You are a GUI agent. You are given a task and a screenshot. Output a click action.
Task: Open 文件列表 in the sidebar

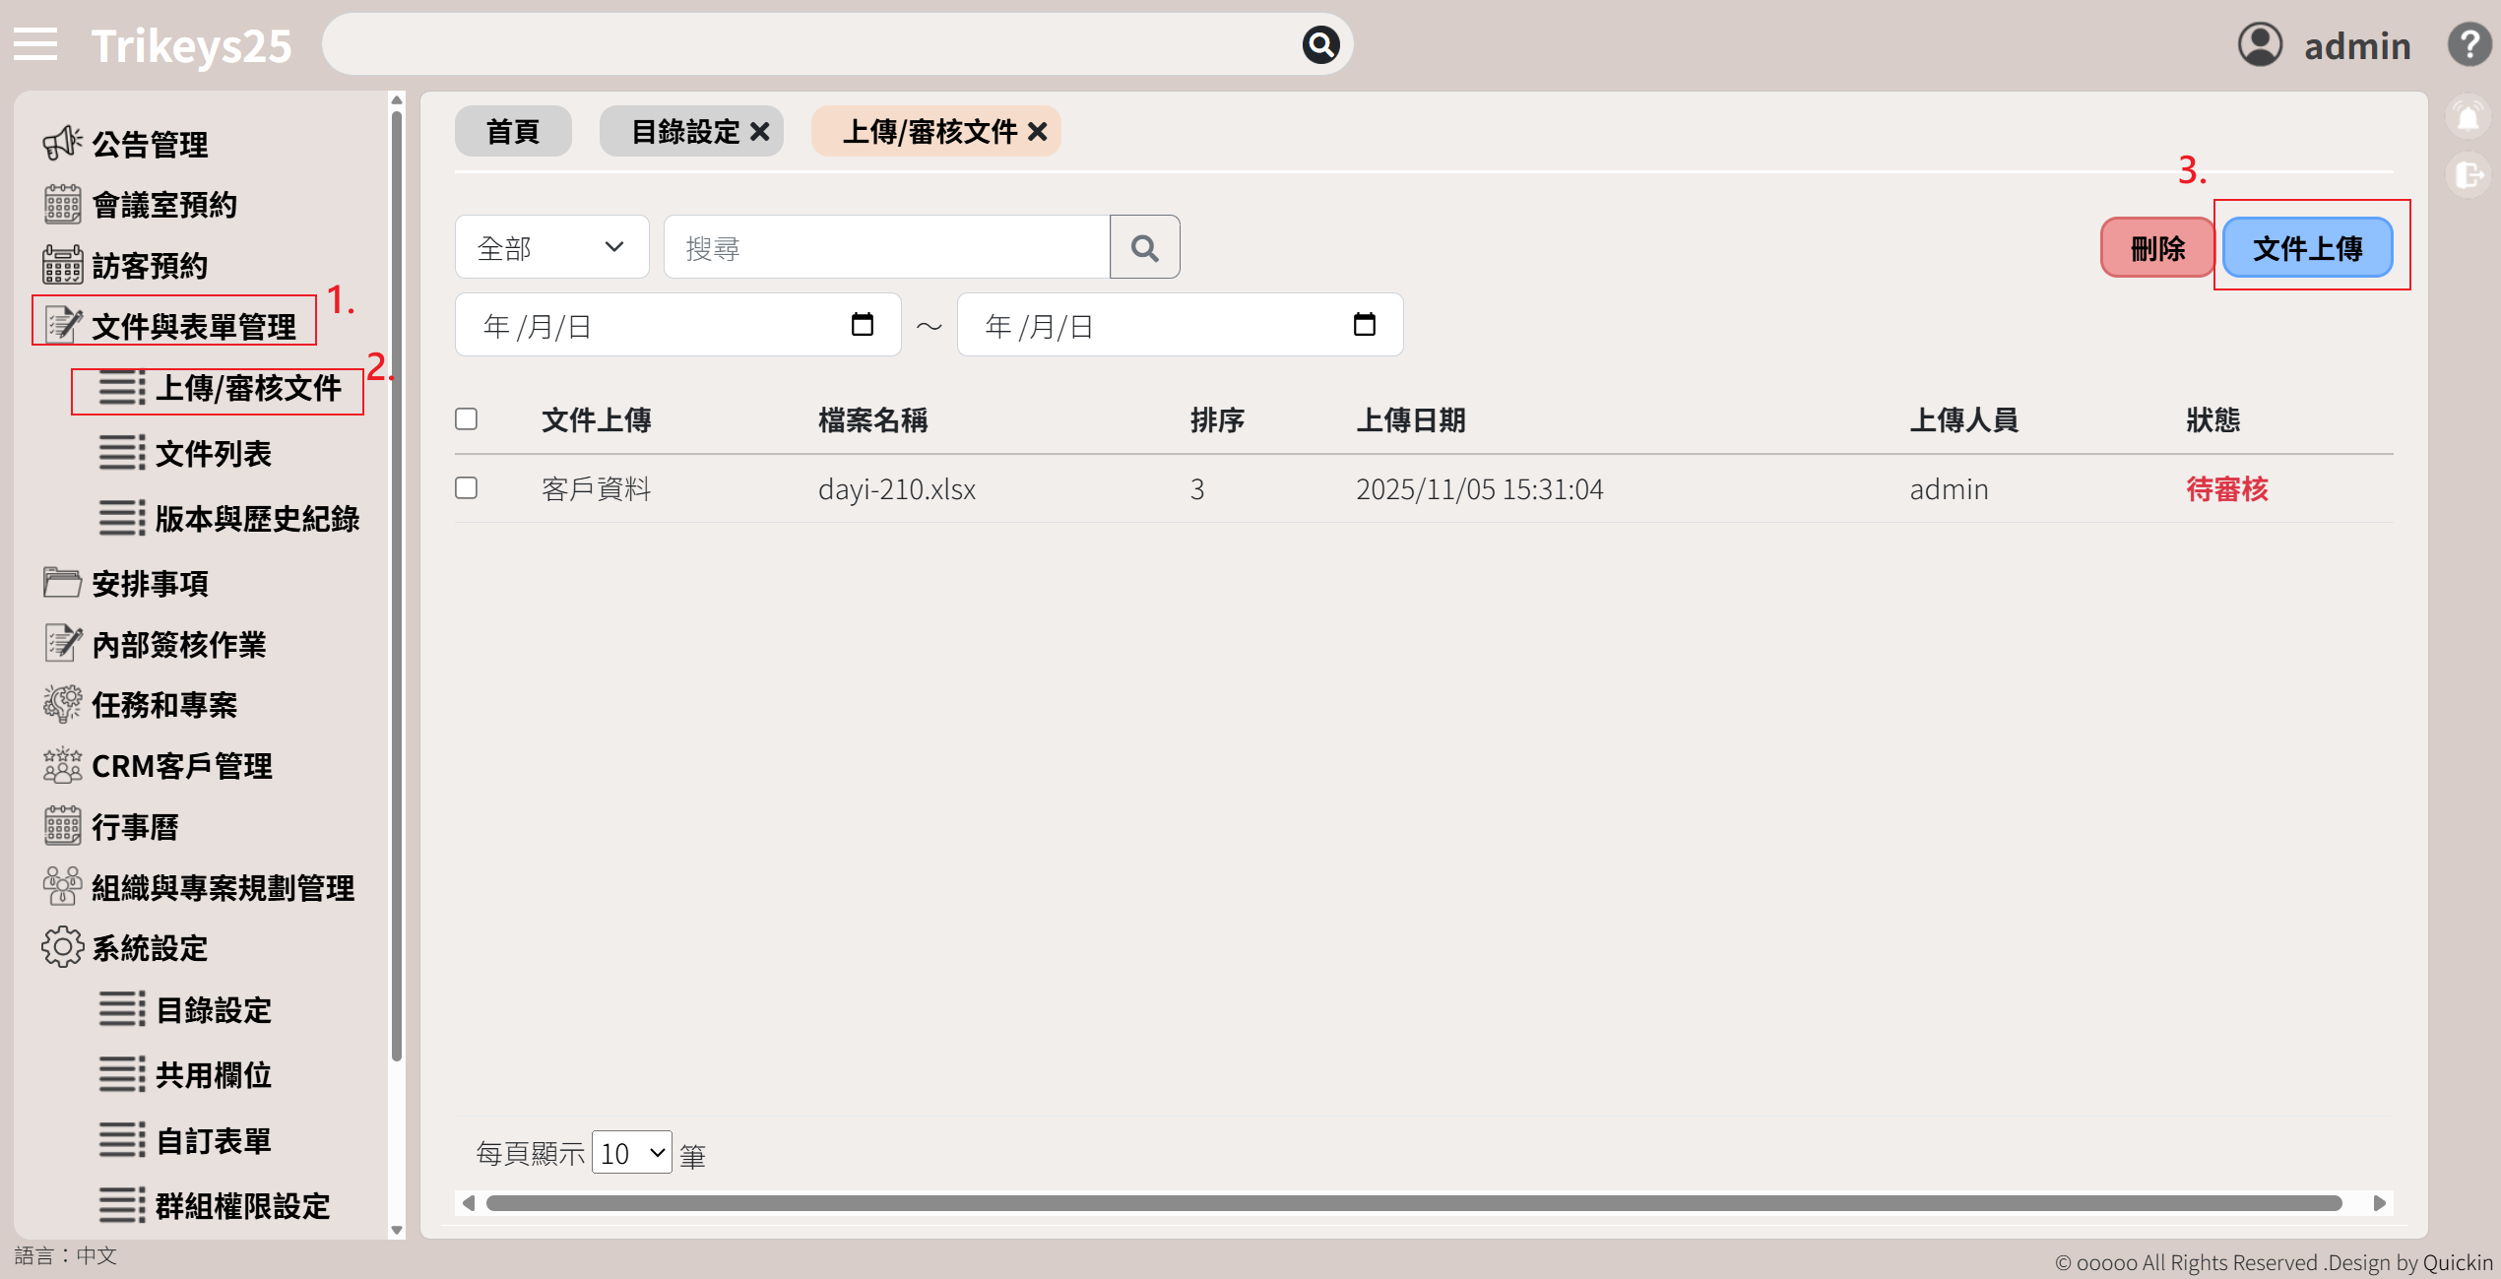213,454
